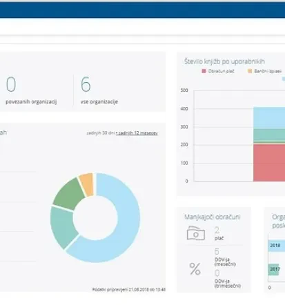Click the red Obračun plač bar segment
Viewport: 285px width, 305px height.
tap(269, 163)
